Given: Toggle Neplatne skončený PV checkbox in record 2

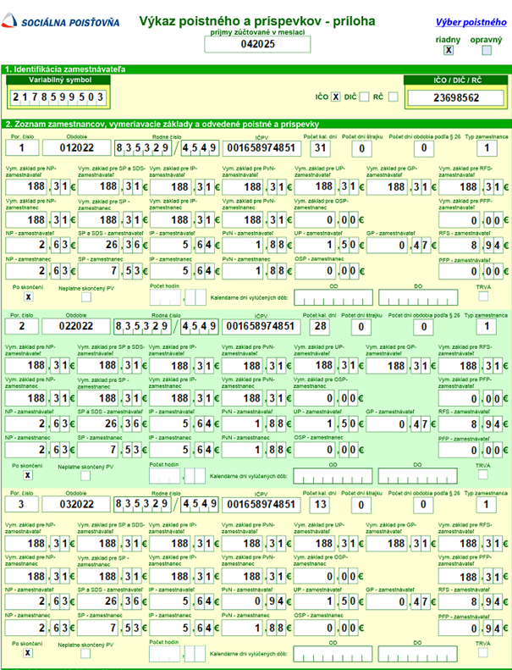Looking at the screenshot, I should [x=85, y=475].
